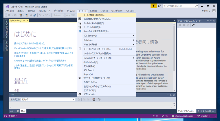Screen dimensions: 220x121
Task: Open the Any CPU platform dropdown
Action: click(x=71, y=15)
